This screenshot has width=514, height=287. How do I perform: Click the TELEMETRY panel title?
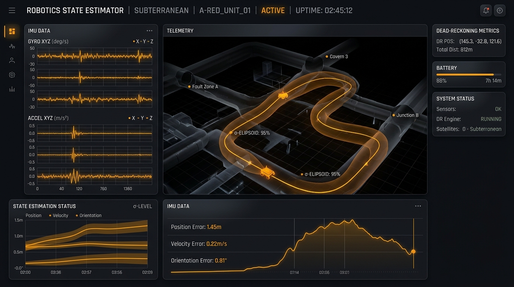(x=180, y=31)
